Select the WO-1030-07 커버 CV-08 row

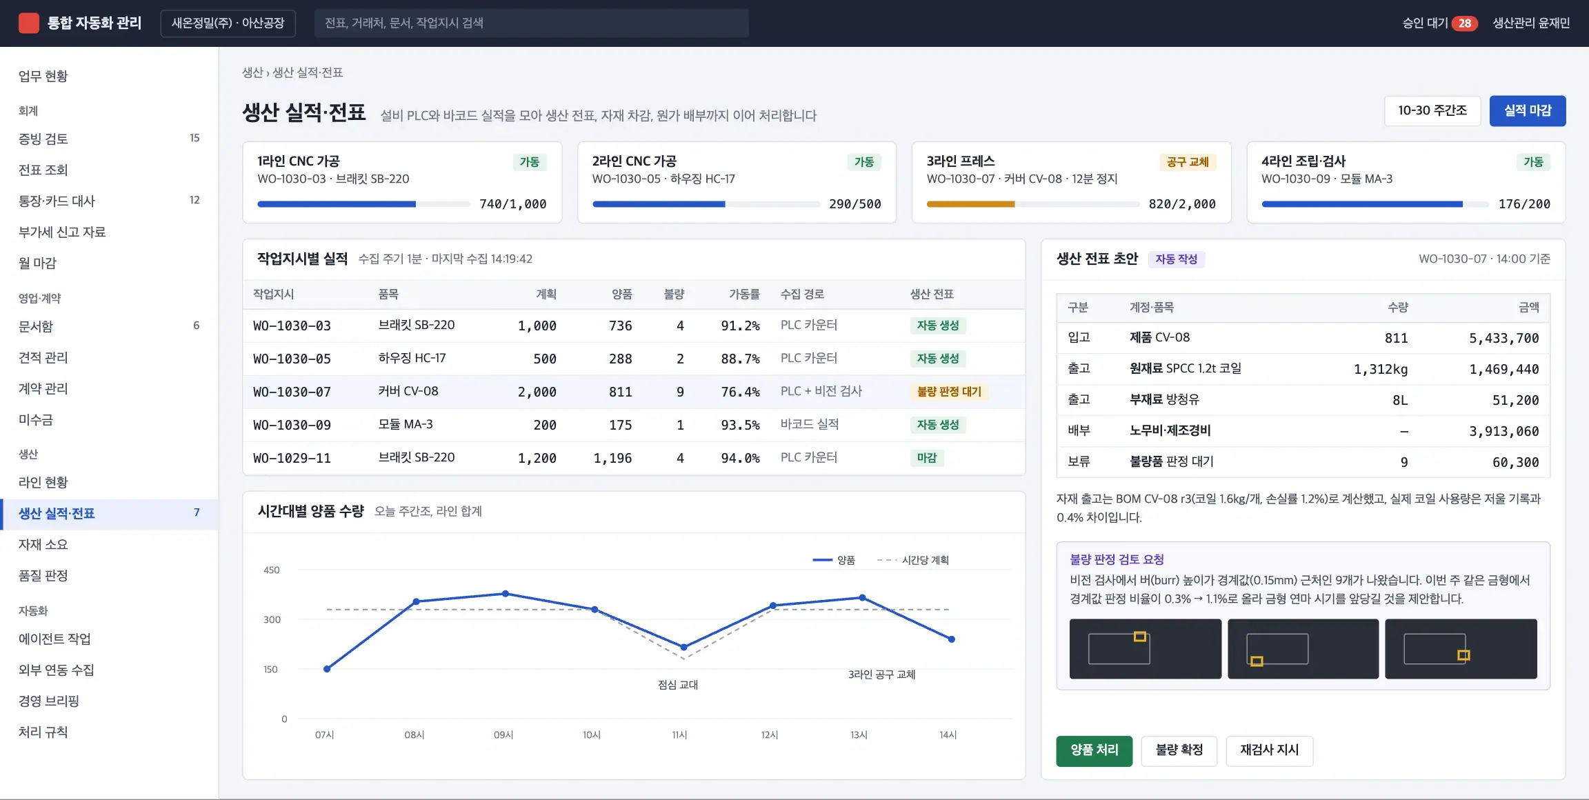click(x=634, y=392)
